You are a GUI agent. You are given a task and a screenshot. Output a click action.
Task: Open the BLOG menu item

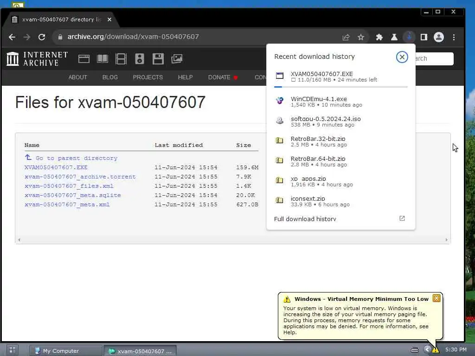click(110, 77)
